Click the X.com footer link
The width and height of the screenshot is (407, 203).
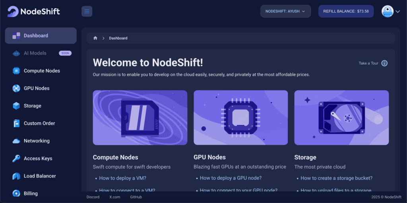point(115,197)
